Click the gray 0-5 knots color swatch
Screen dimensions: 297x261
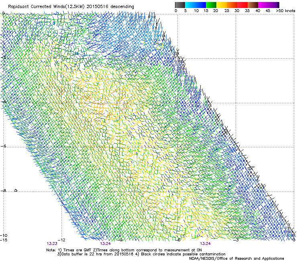[180, 5]
